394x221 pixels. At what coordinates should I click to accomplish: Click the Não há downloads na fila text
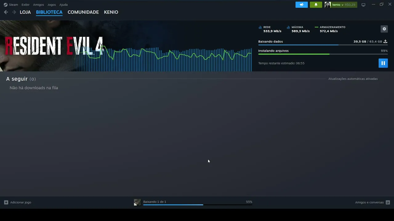point(34,88)
